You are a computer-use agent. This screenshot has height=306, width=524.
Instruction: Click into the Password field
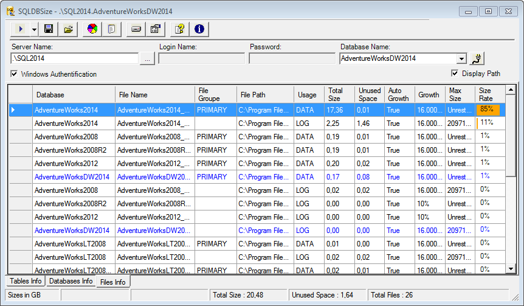(292, 58)
